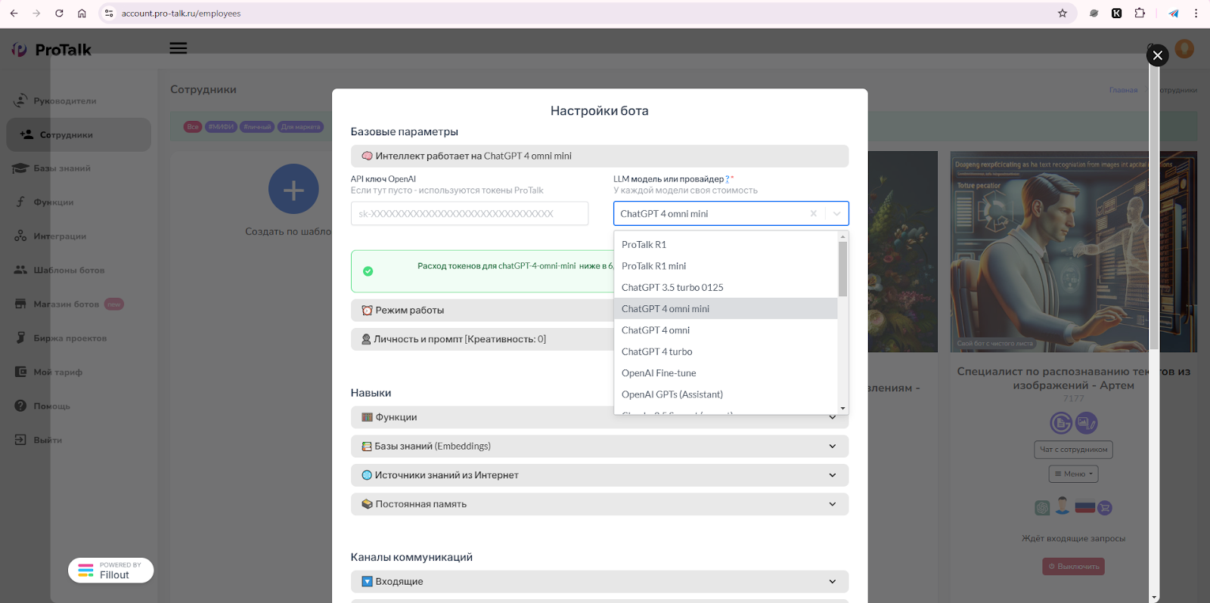Select the #личный tag filter

click(257, 127)
